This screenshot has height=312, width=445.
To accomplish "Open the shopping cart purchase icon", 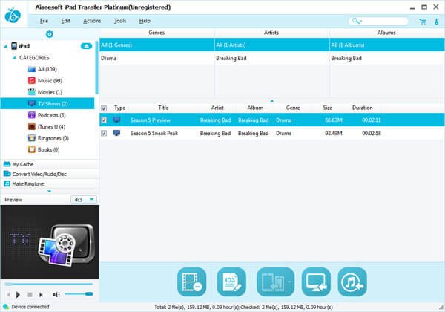I will 423,22.
